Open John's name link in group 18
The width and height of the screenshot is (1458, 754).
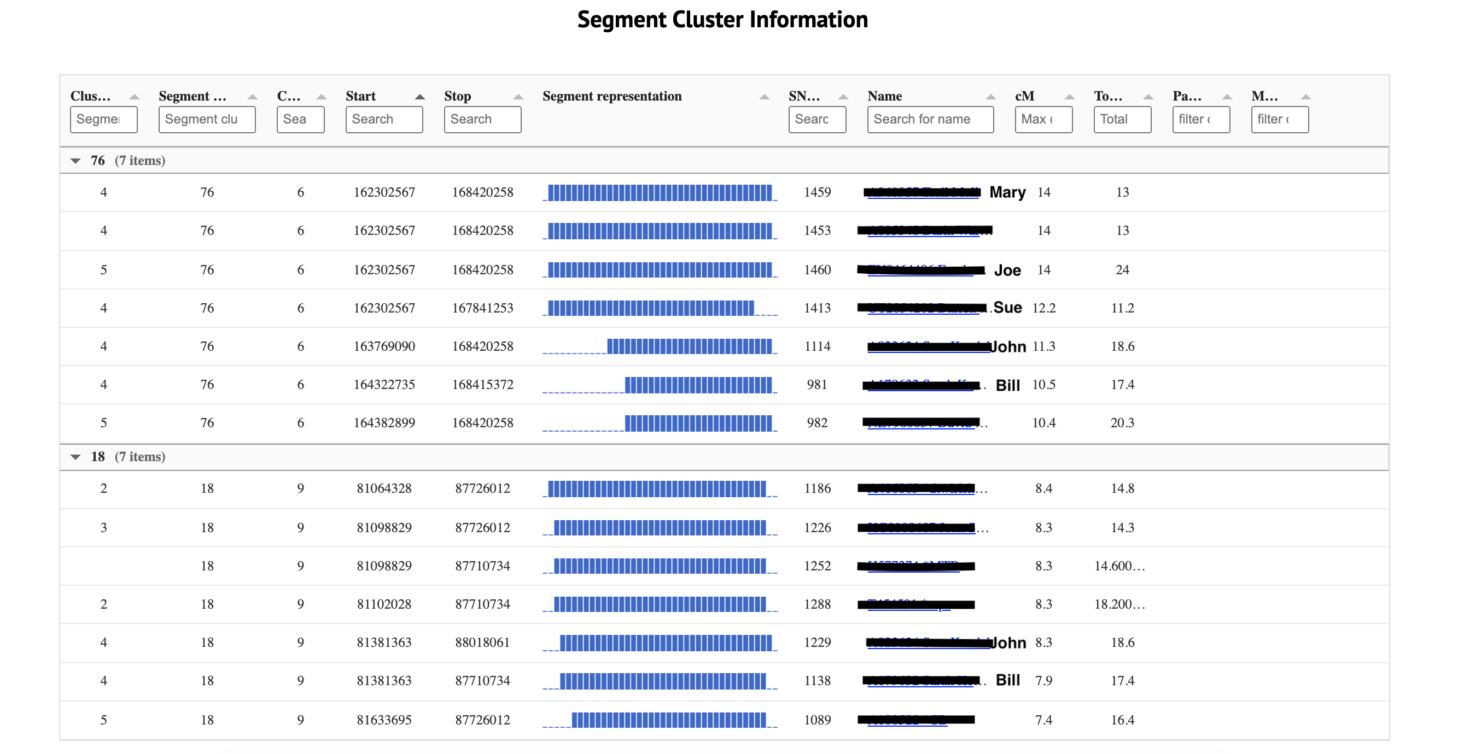point(923,643)
